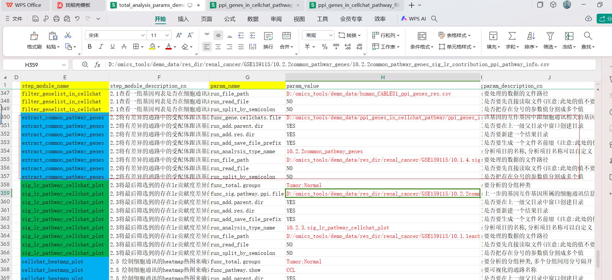Click the Filter (筛选) funnel icon

click(550, 36)
